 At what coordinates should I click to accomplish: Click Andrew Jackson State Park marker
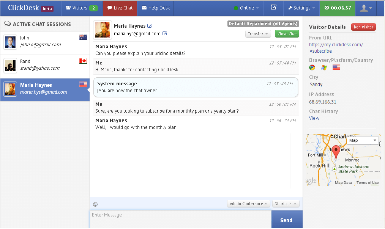[335, 169]
